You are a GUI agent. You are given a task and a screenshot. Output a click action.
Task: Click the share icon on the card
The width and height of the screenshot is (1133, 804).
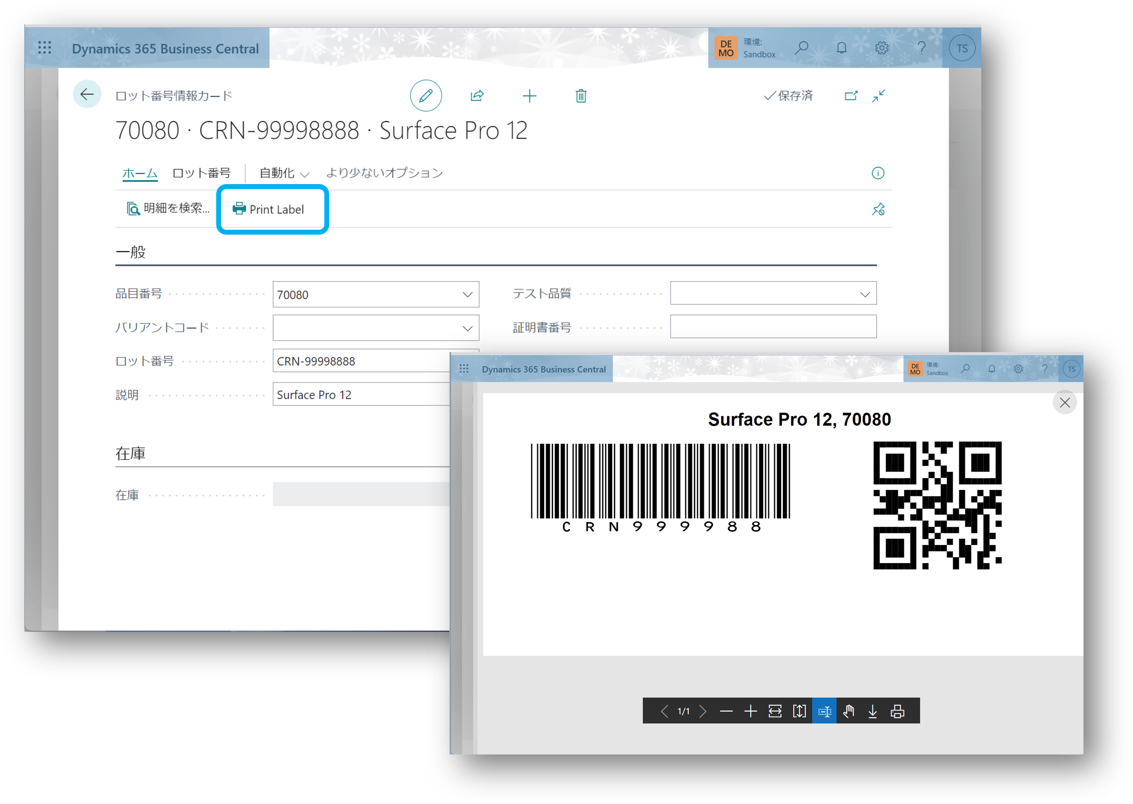click(477, 96)
